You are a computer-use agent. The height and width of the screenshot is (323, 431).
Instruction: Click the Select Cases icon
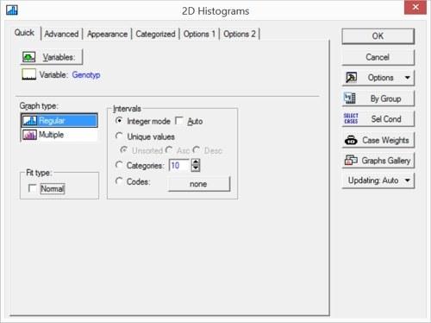pos(351,119)
